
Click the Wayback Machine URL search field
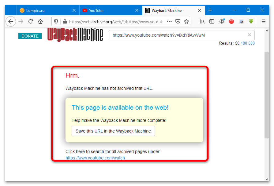click(x=178, y=35)
